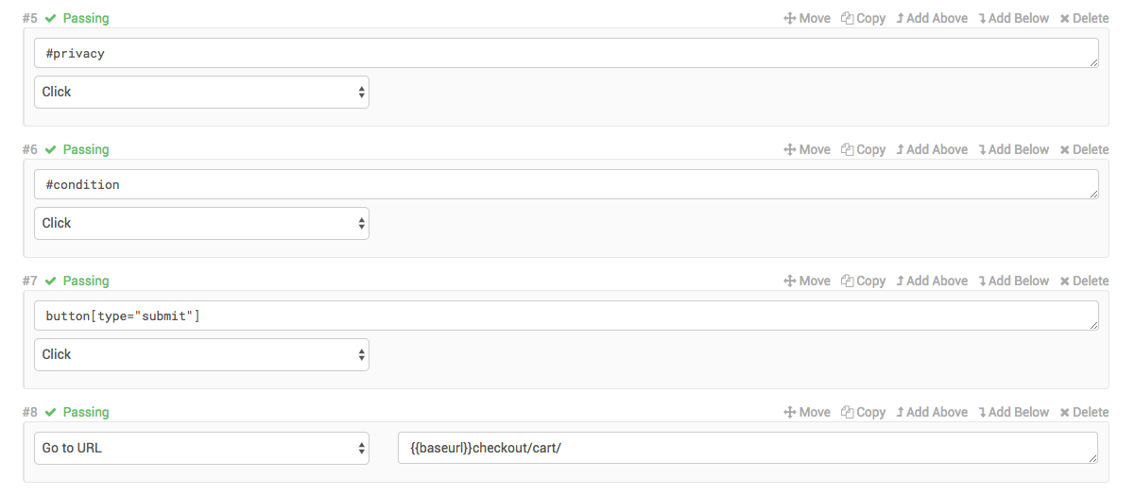Add a step above step #8

pyautogui.click(x=932, y=412)
